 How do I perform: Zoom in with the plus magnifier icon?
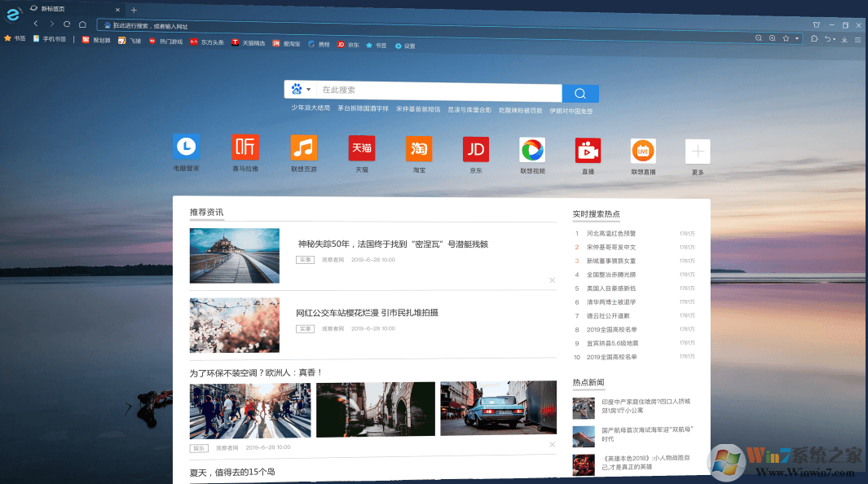point(772,38)
